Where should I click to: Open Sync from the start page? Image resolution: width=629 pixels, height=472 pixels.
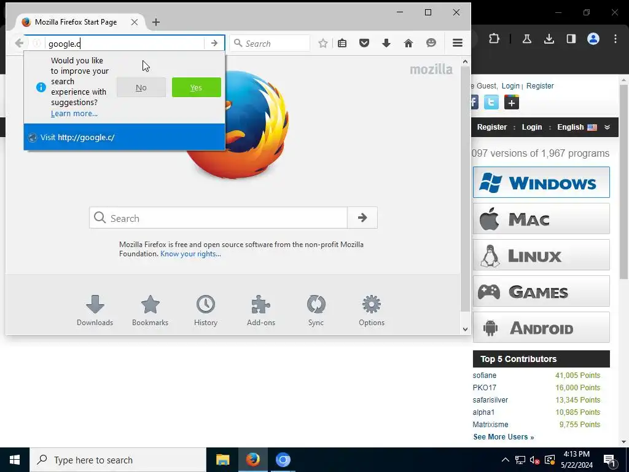click(316, 310)
